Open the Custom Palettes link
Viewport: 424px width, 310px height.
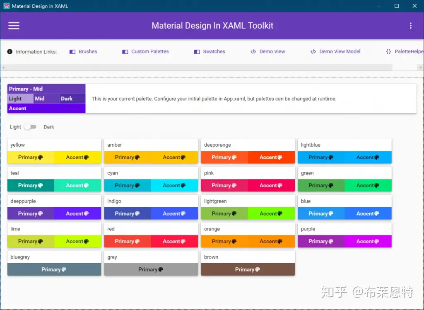(150, 51)
